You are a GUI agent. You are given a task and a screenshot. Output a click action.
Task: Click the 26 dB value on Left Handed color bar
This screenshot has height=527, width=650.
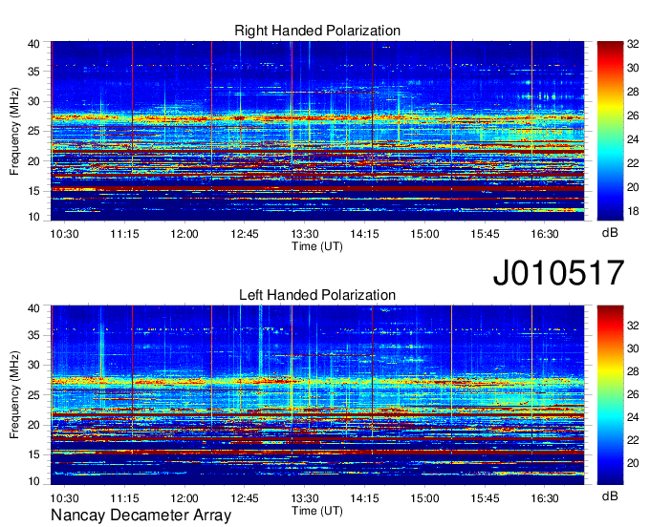click(x=633, y=394)
